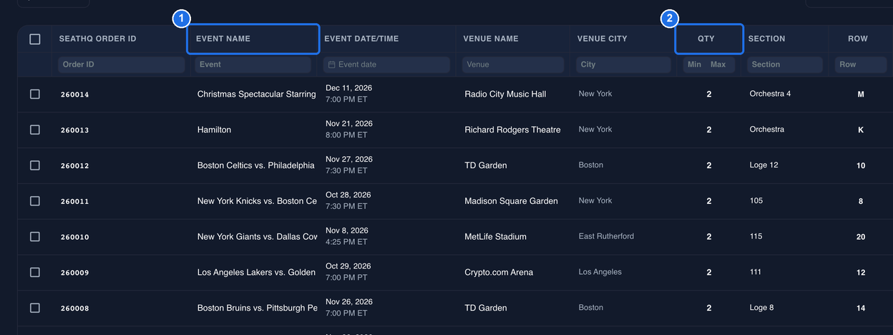Image resolution: width=893 pixels, height=335 pixels.
Task: Click Christmas Spectacular Starring event name
Action: point(257,94)
